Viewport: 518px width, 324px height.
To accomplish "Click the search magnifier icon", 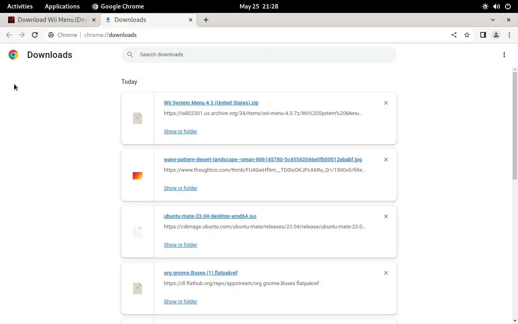I will tap(130, 55).
